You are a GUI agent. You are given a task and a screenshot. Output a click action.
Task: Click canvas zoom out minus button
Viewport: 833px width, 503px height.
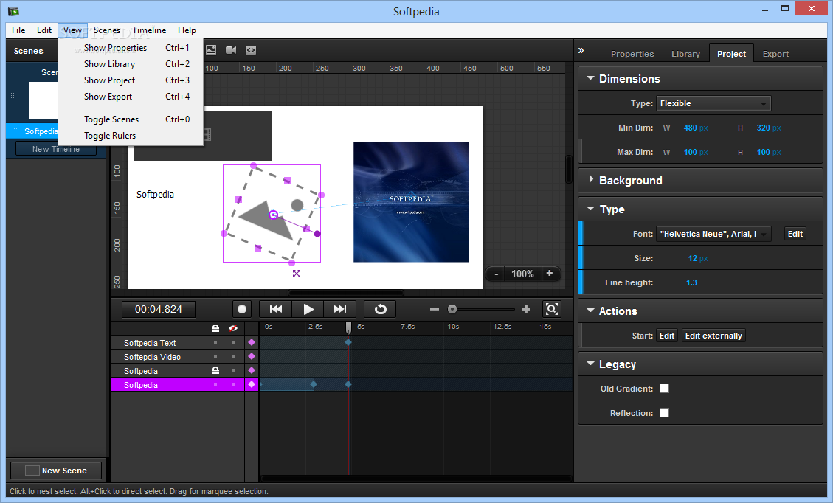click(x=497, y=274)
